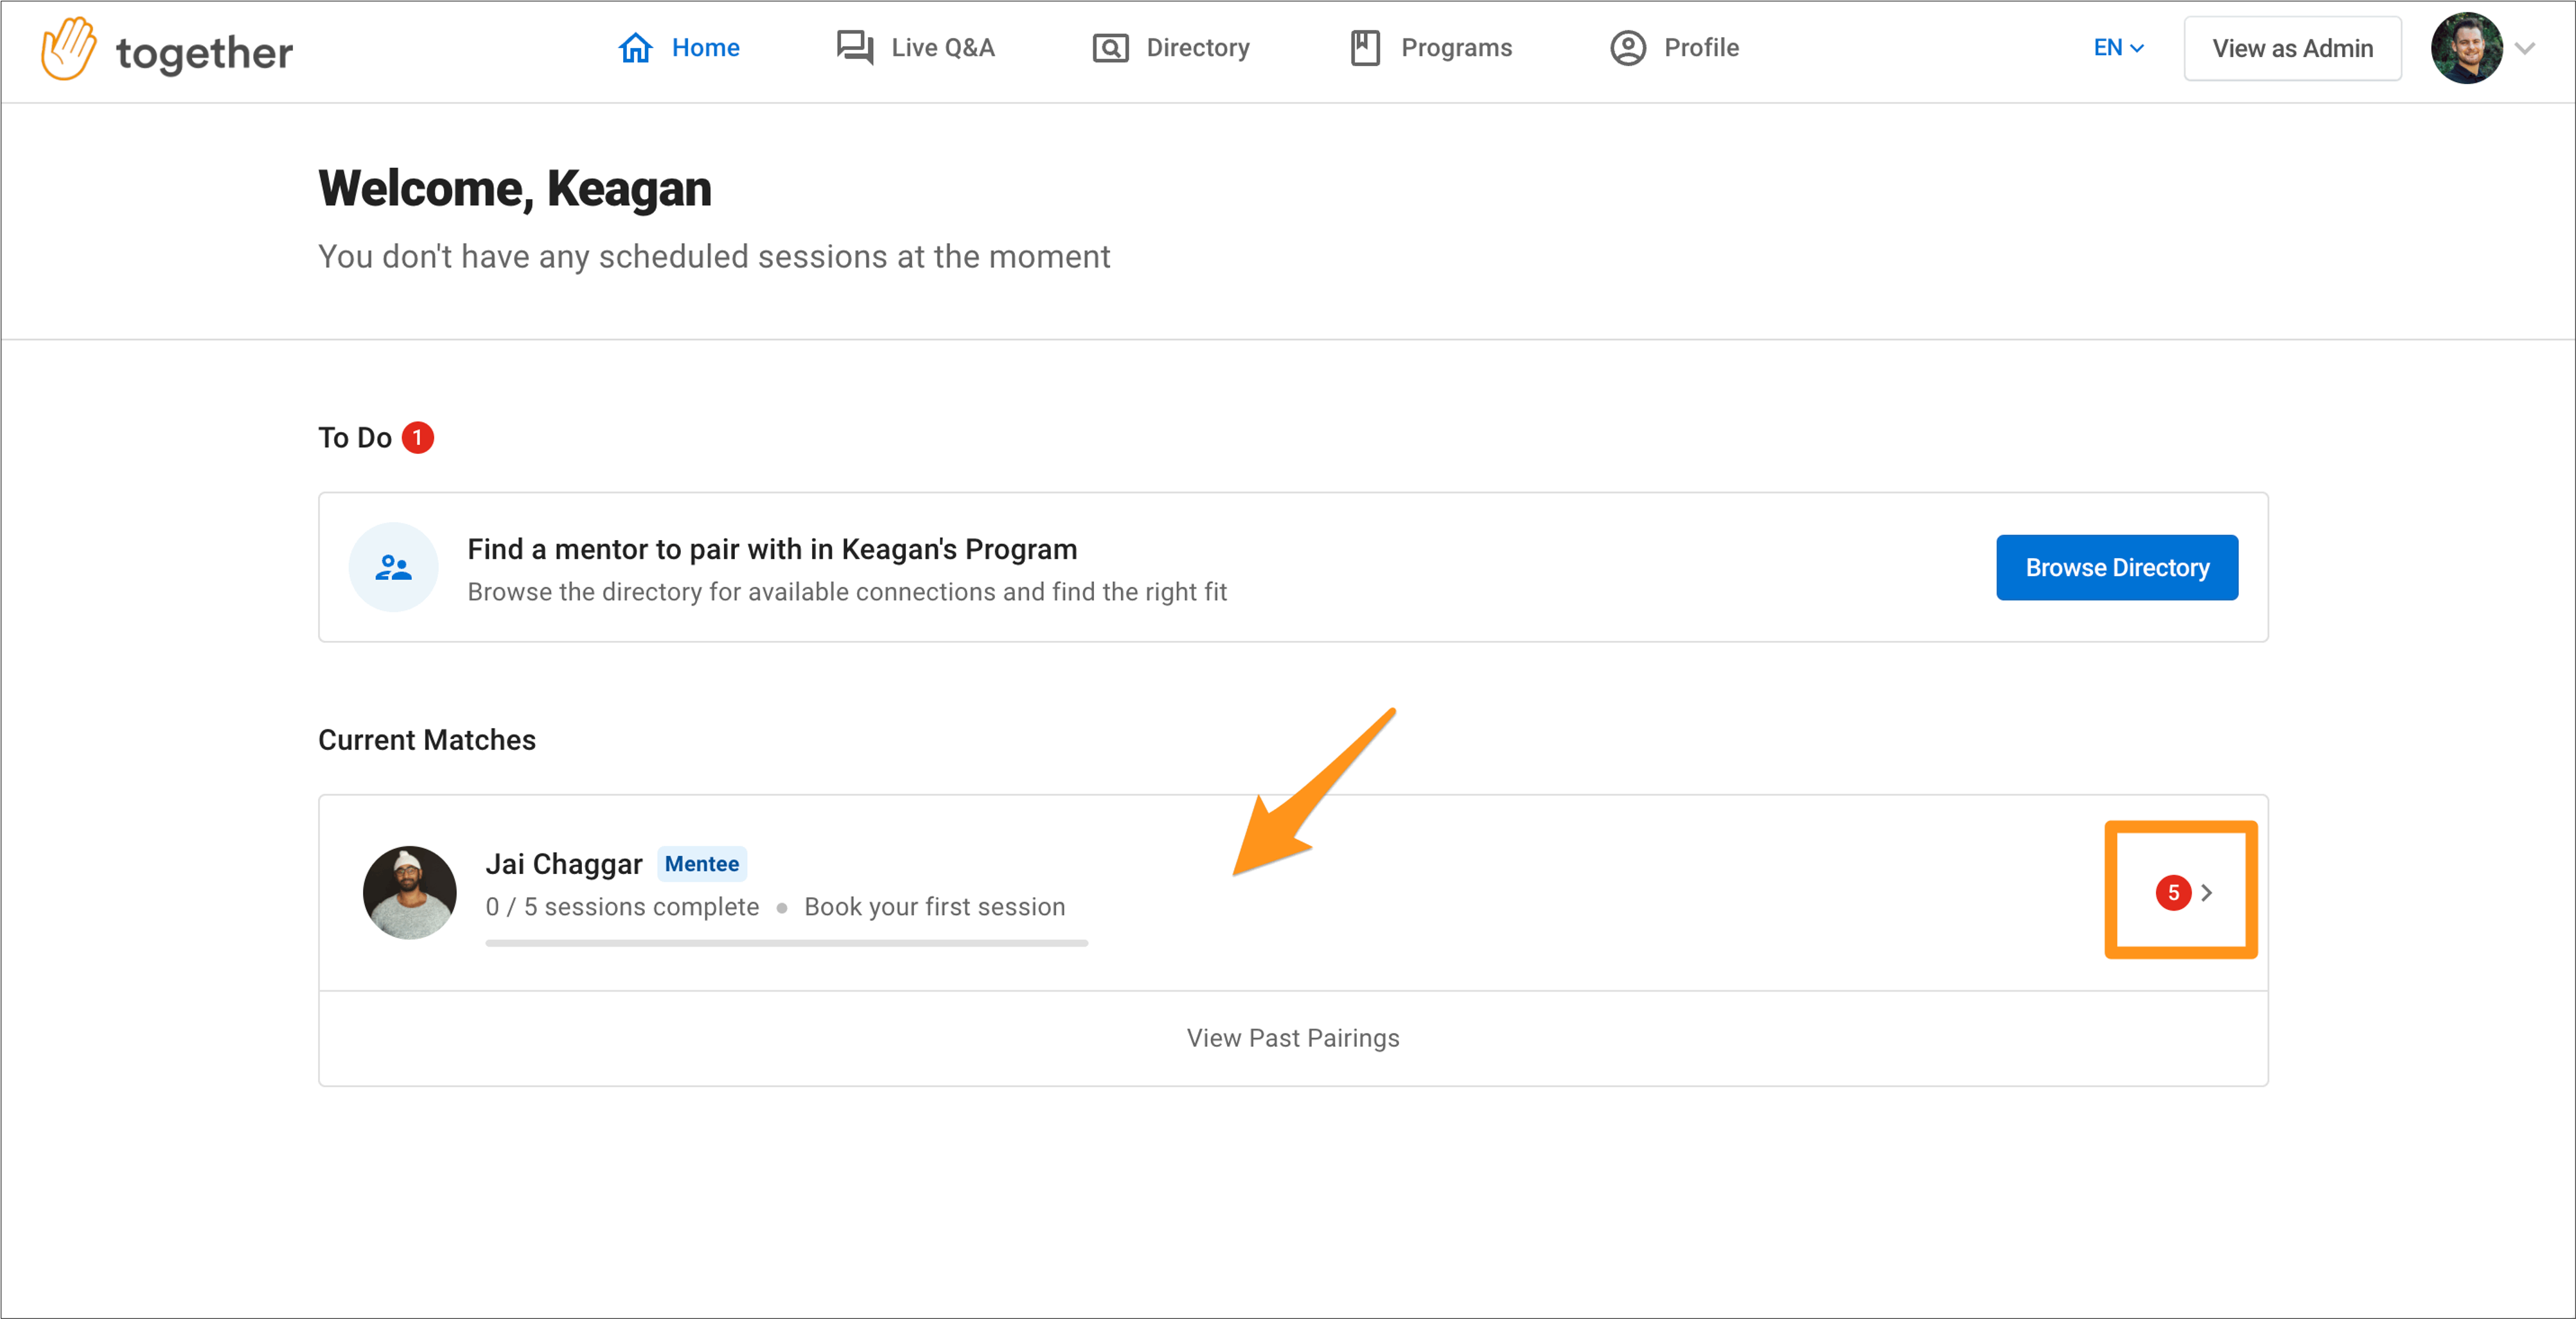Click the Together hand logo
The width and height of the screenshot is (2576, 1319).
tap(69, 49)
